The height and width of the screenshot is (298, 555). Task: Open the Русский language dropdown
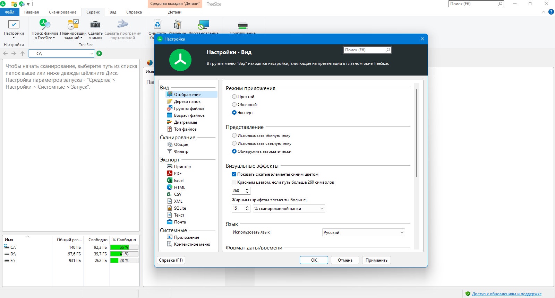coord(364,233)
